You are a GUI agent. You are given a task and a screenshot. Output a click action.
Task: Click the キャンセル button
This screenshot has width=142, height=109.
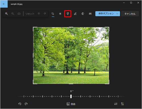point(130,14)
